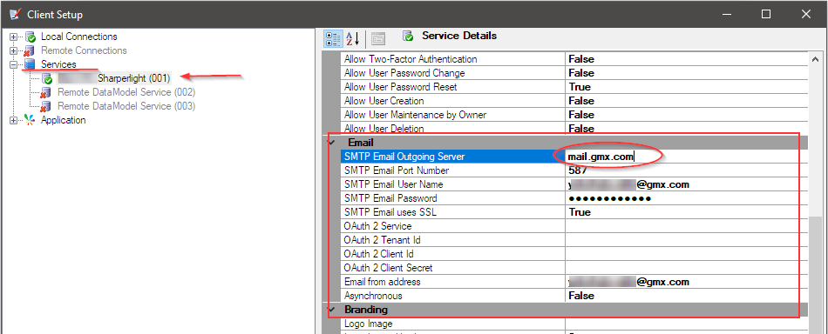Image resolution: width=828 pixels, height=334 pixels.
Task: Click the SMTP Email uses SSL True value
Action: point(687,212)
